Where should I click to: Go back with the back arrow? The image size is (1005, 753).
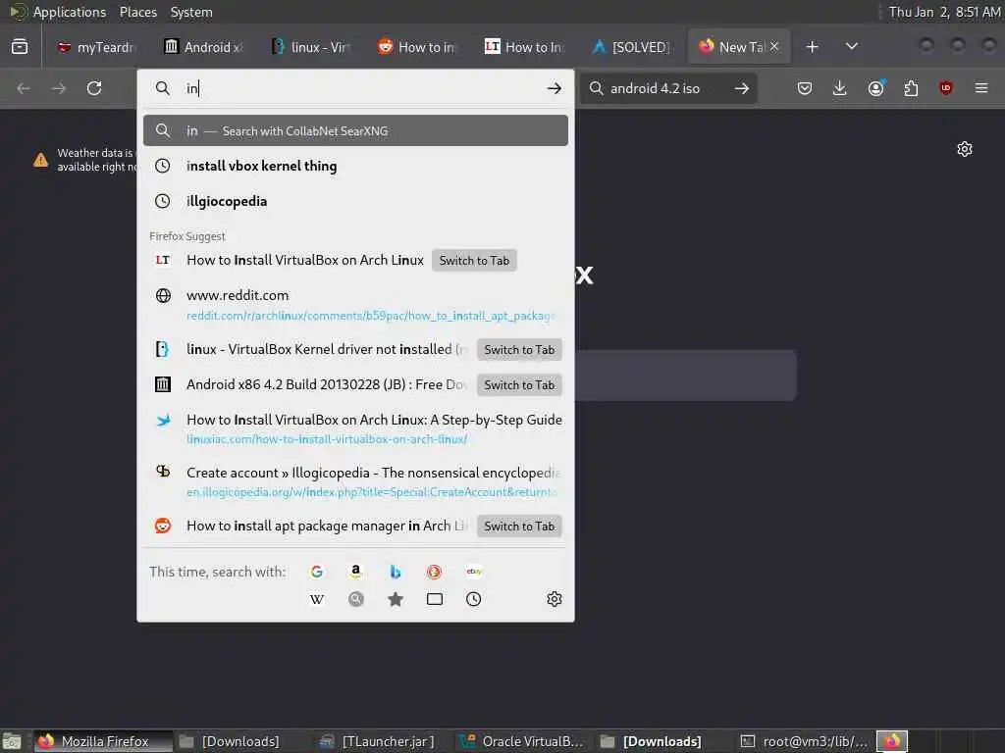point(24,88)
